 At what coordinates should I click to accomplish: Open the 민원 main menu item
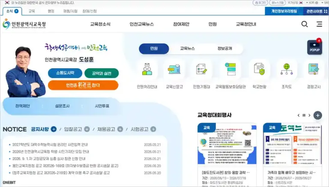(x=212, y=24)
